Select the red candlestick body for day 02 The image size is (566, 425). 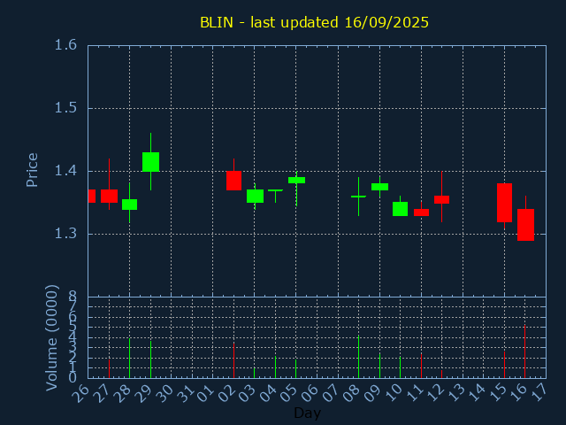pyautogui.click(x=233, y=181)
